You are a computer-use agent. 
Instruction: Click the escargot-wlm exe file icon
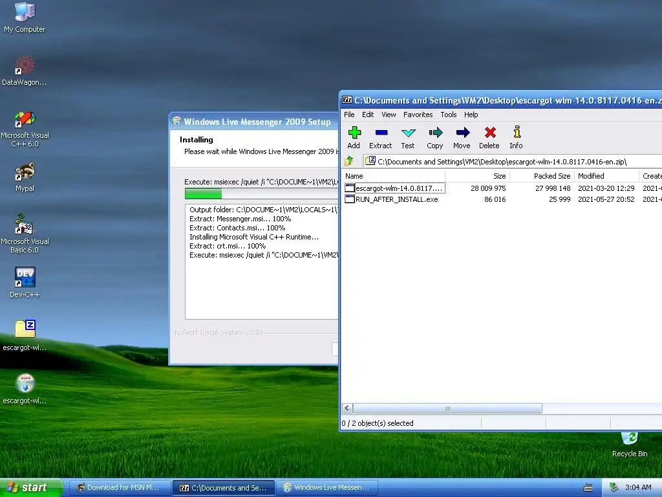pos(350,188)
